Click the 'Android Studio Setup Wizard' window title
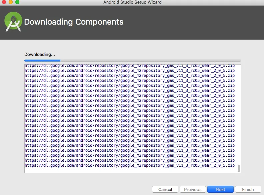 pyautogui.click(x=132, y=2)
